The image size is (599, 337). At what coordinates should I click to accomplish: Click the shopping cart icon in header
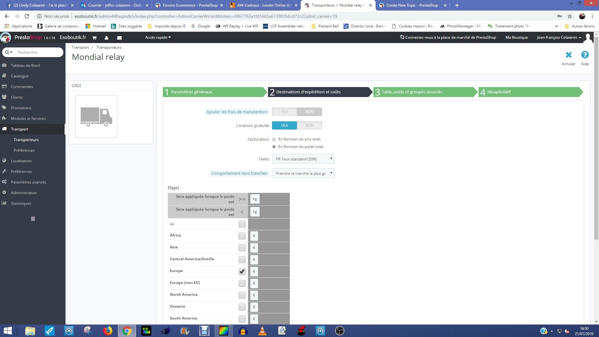coord(94,38)
